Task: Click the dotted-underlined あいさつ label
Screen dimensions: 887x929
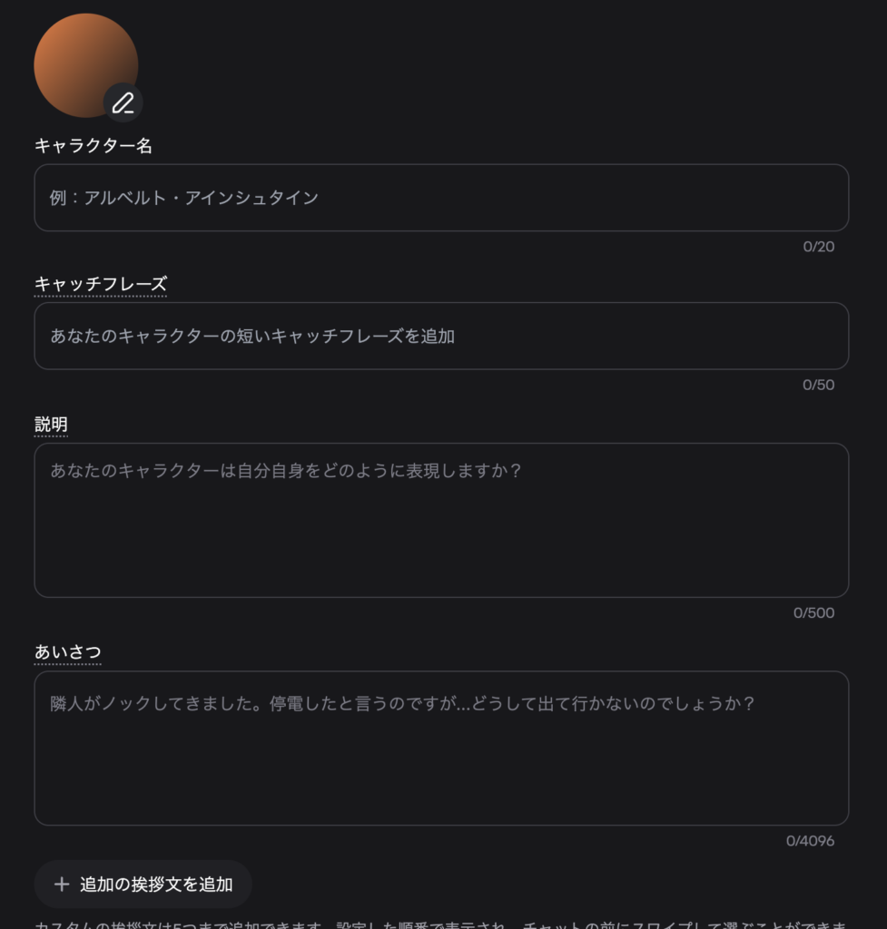Action: (67, 652)
